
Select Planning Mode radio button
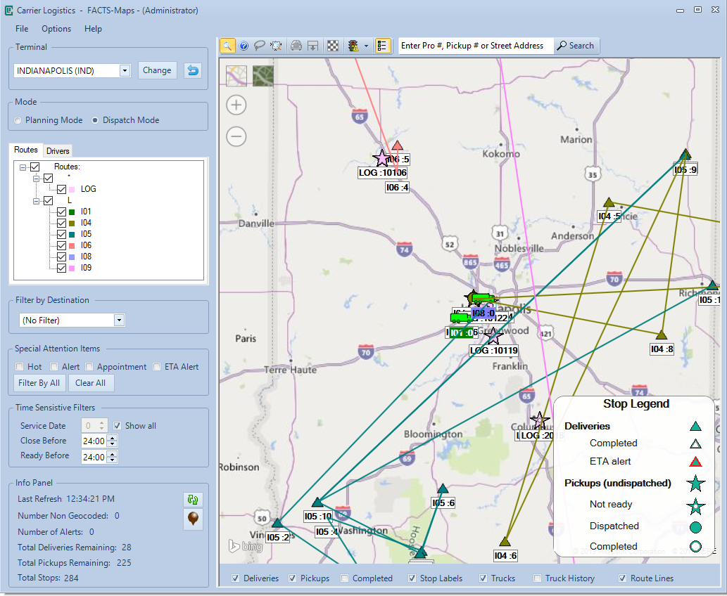[x=18, y=120]
